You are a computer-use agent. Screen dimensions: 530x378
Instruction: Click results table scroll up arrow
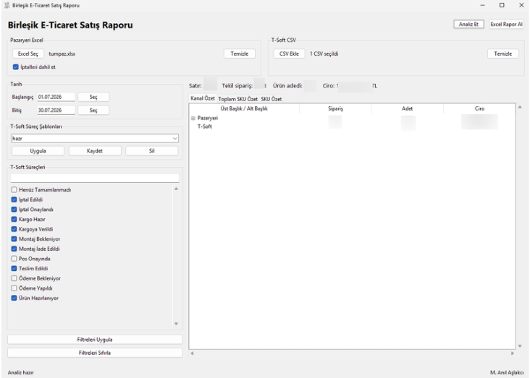[520, 107]
